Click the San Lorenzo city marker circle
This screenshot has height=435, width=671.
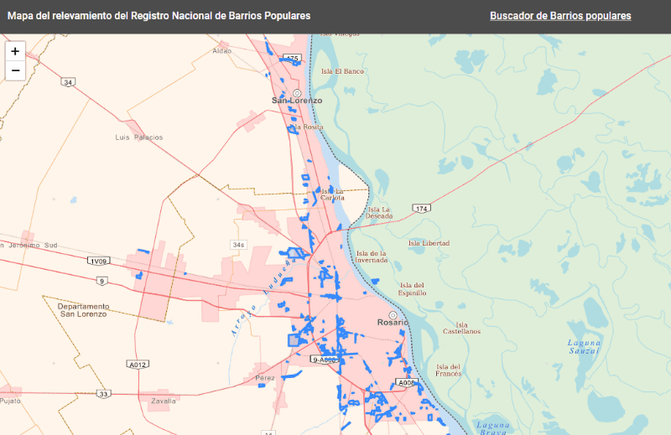click(297, 92)
